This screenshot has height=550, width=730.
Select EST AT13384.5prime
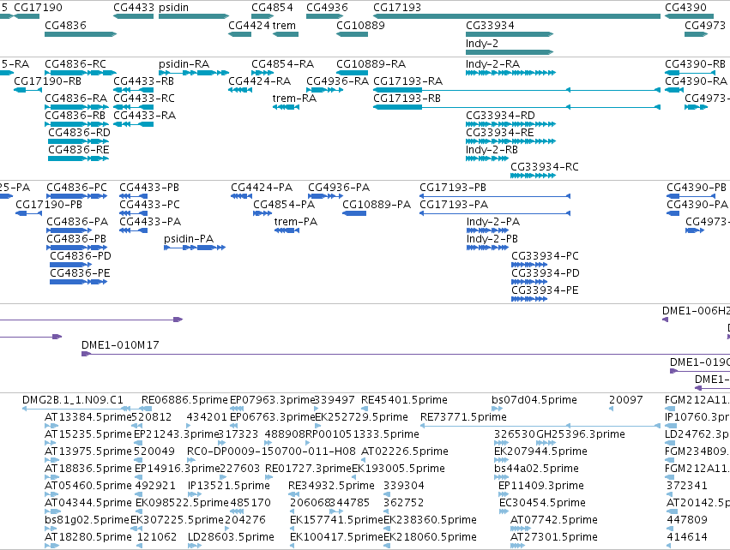click(88, 417)
